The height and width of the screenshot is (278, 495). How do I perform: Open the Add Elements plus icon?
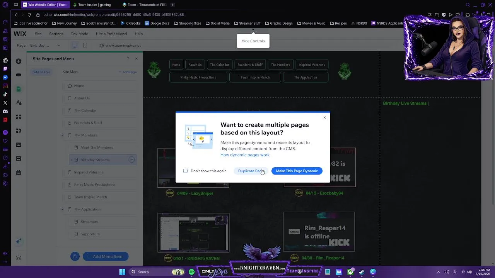[19, 61]
